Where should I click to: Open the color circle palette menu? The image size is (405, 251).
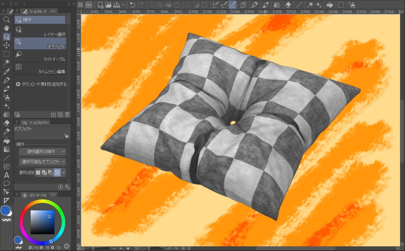(x=17, y=195)
